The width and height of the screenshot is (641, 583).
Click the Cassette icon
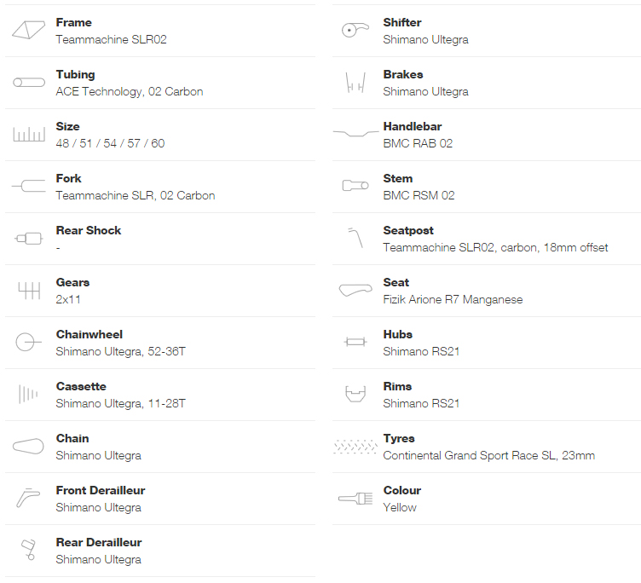click(28, 394)
